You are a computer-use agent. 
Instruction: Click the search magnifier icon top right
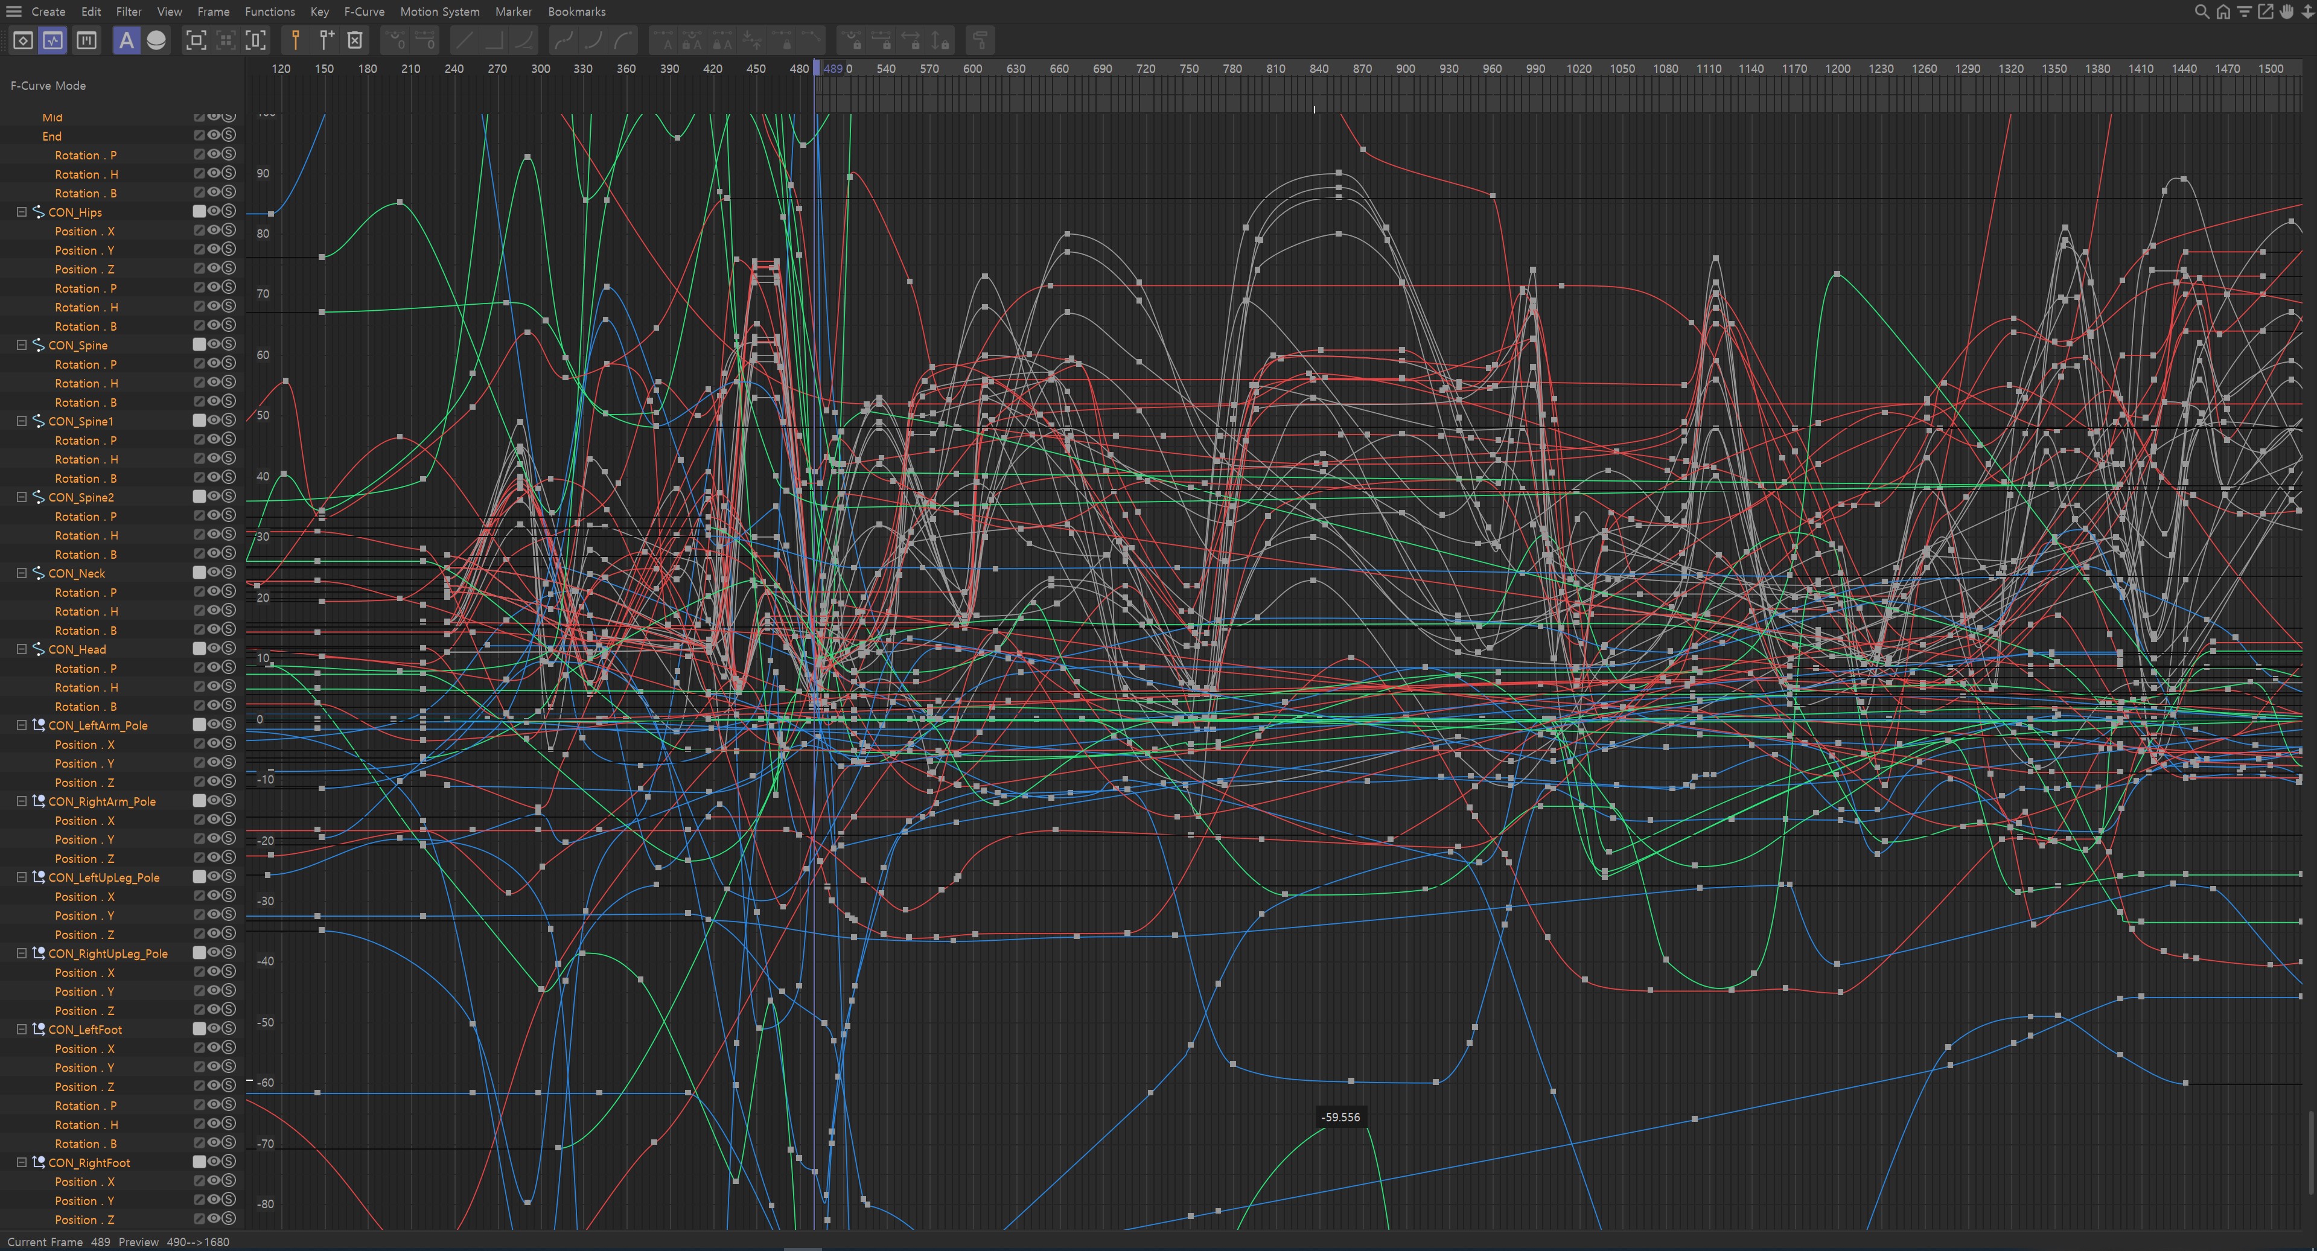pos(2201,11)
